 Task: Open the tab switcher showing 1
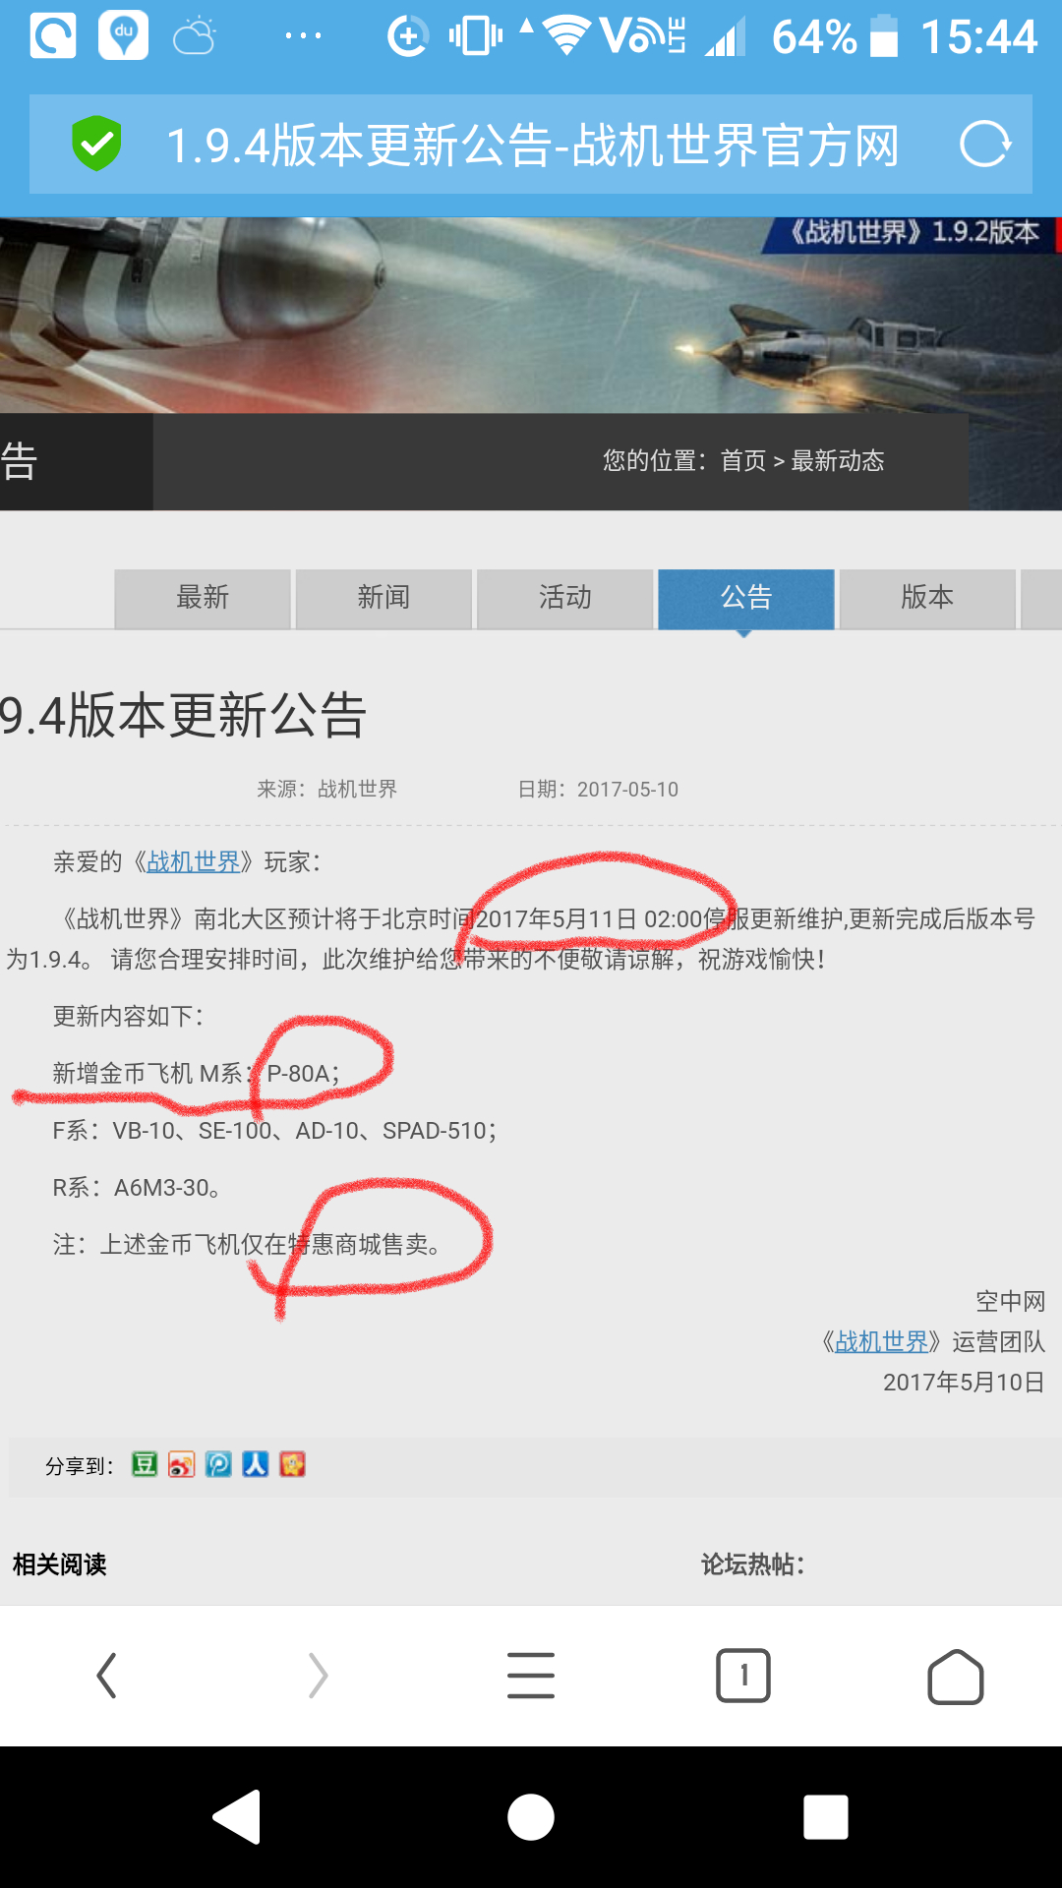click(743, 1676)
